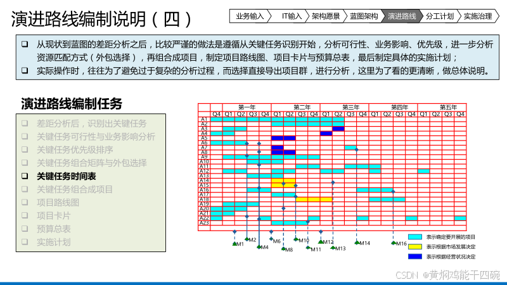This screenshot has width=507, height=285.
Task: Click the yellow bar in row A18
Action: tap(314, 199)
